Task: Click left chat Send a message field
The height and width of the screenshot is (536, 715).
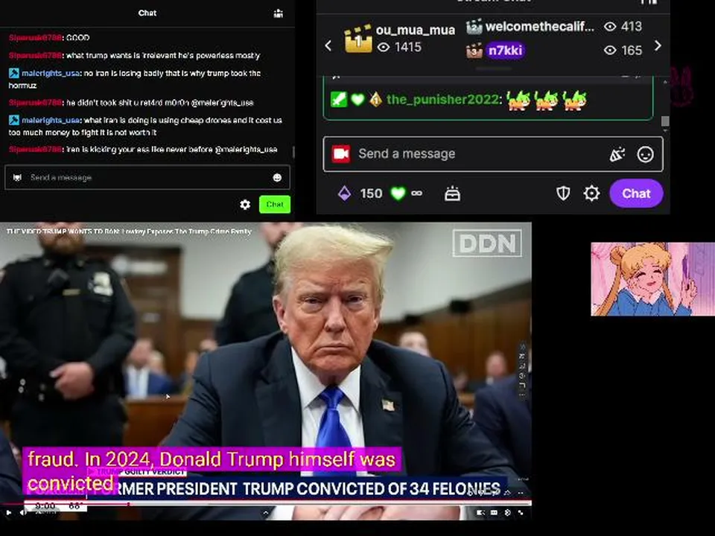Action: click(x=147, y=177)
